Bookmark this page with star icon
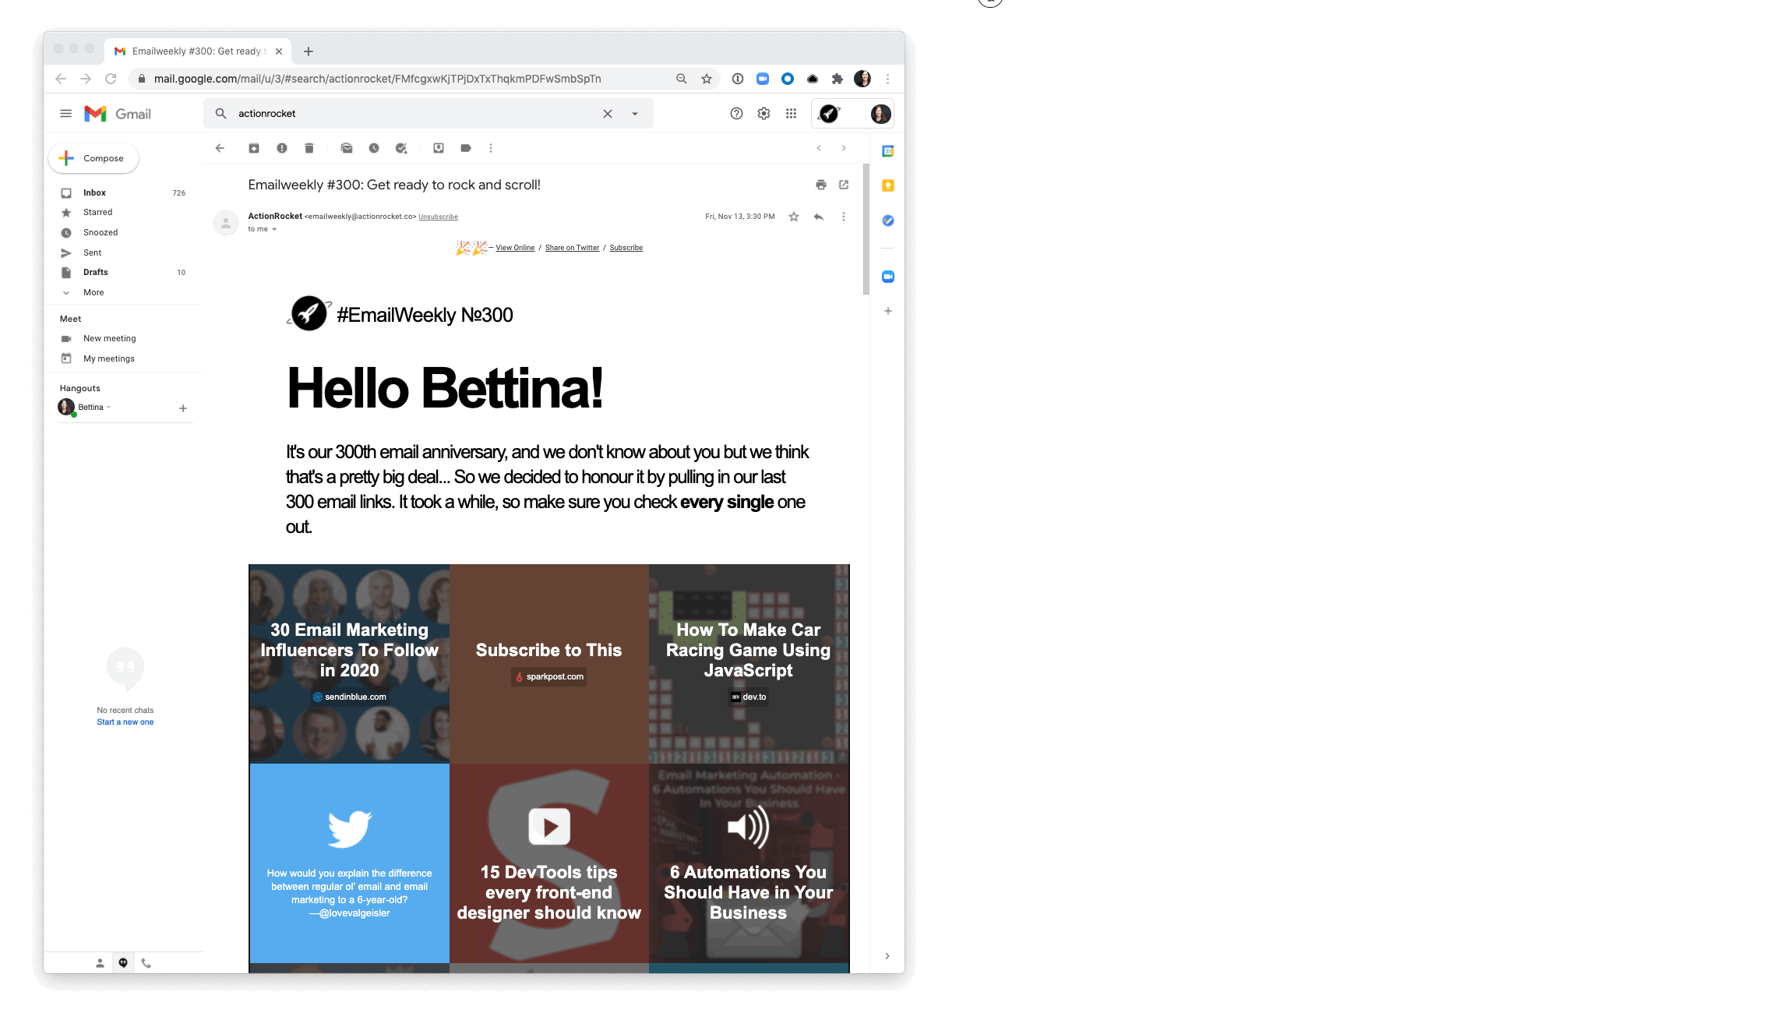This screenshot has height=1013, width=1781. pyautogui.click(x=707, y=79)
